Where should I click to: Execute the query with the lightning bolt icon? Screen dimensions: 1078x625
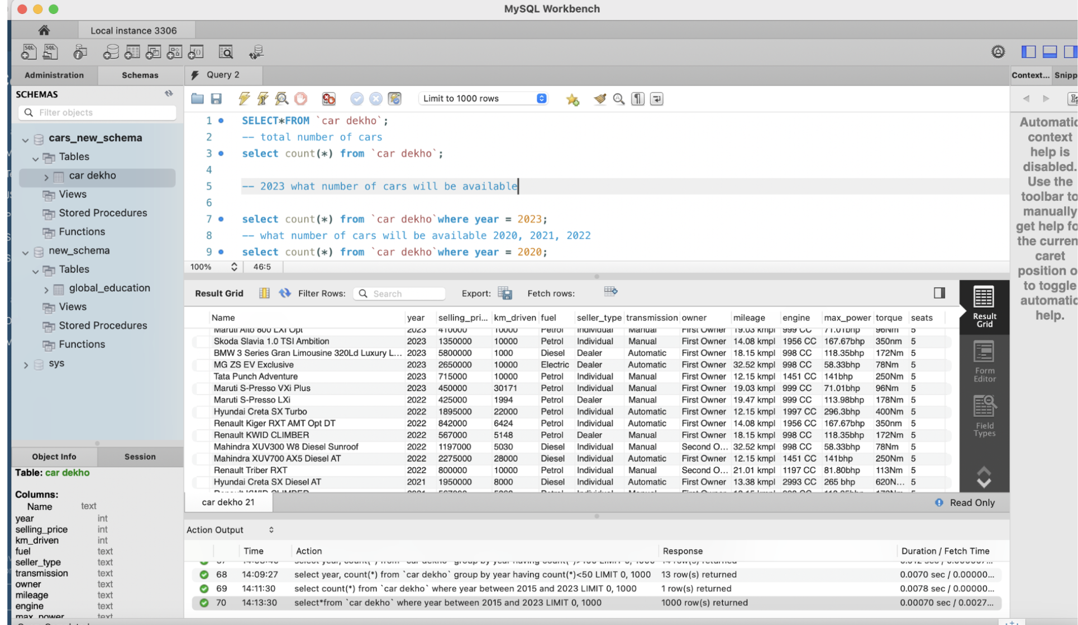coord(244,99)
